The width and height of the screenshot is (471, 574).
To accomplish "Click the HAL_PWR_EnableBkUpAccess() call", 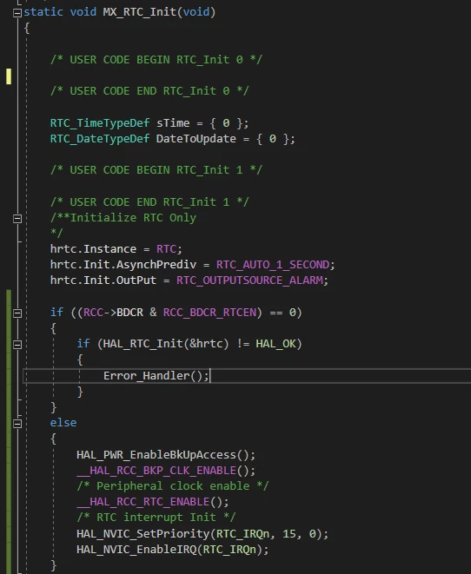I will [166, 455].
